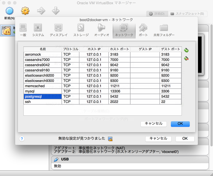Click the Discard down-arrow toolbar icon

coord(56,11)
